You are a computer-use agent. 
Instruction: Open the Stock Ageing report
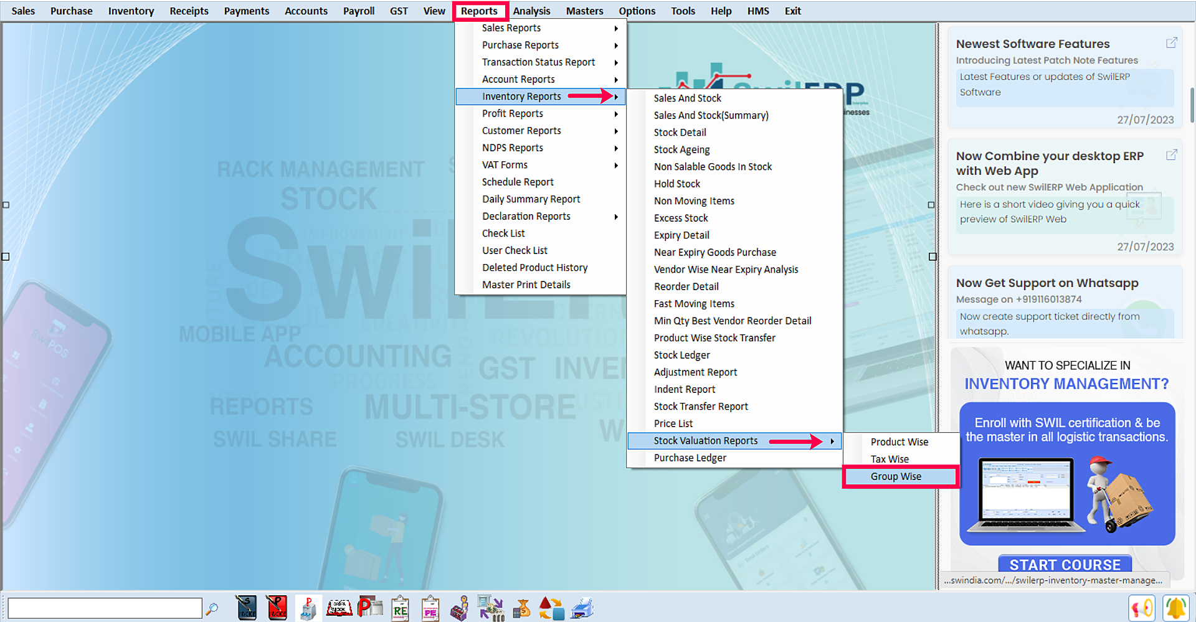pyautogui.click(x=734, y=149)
